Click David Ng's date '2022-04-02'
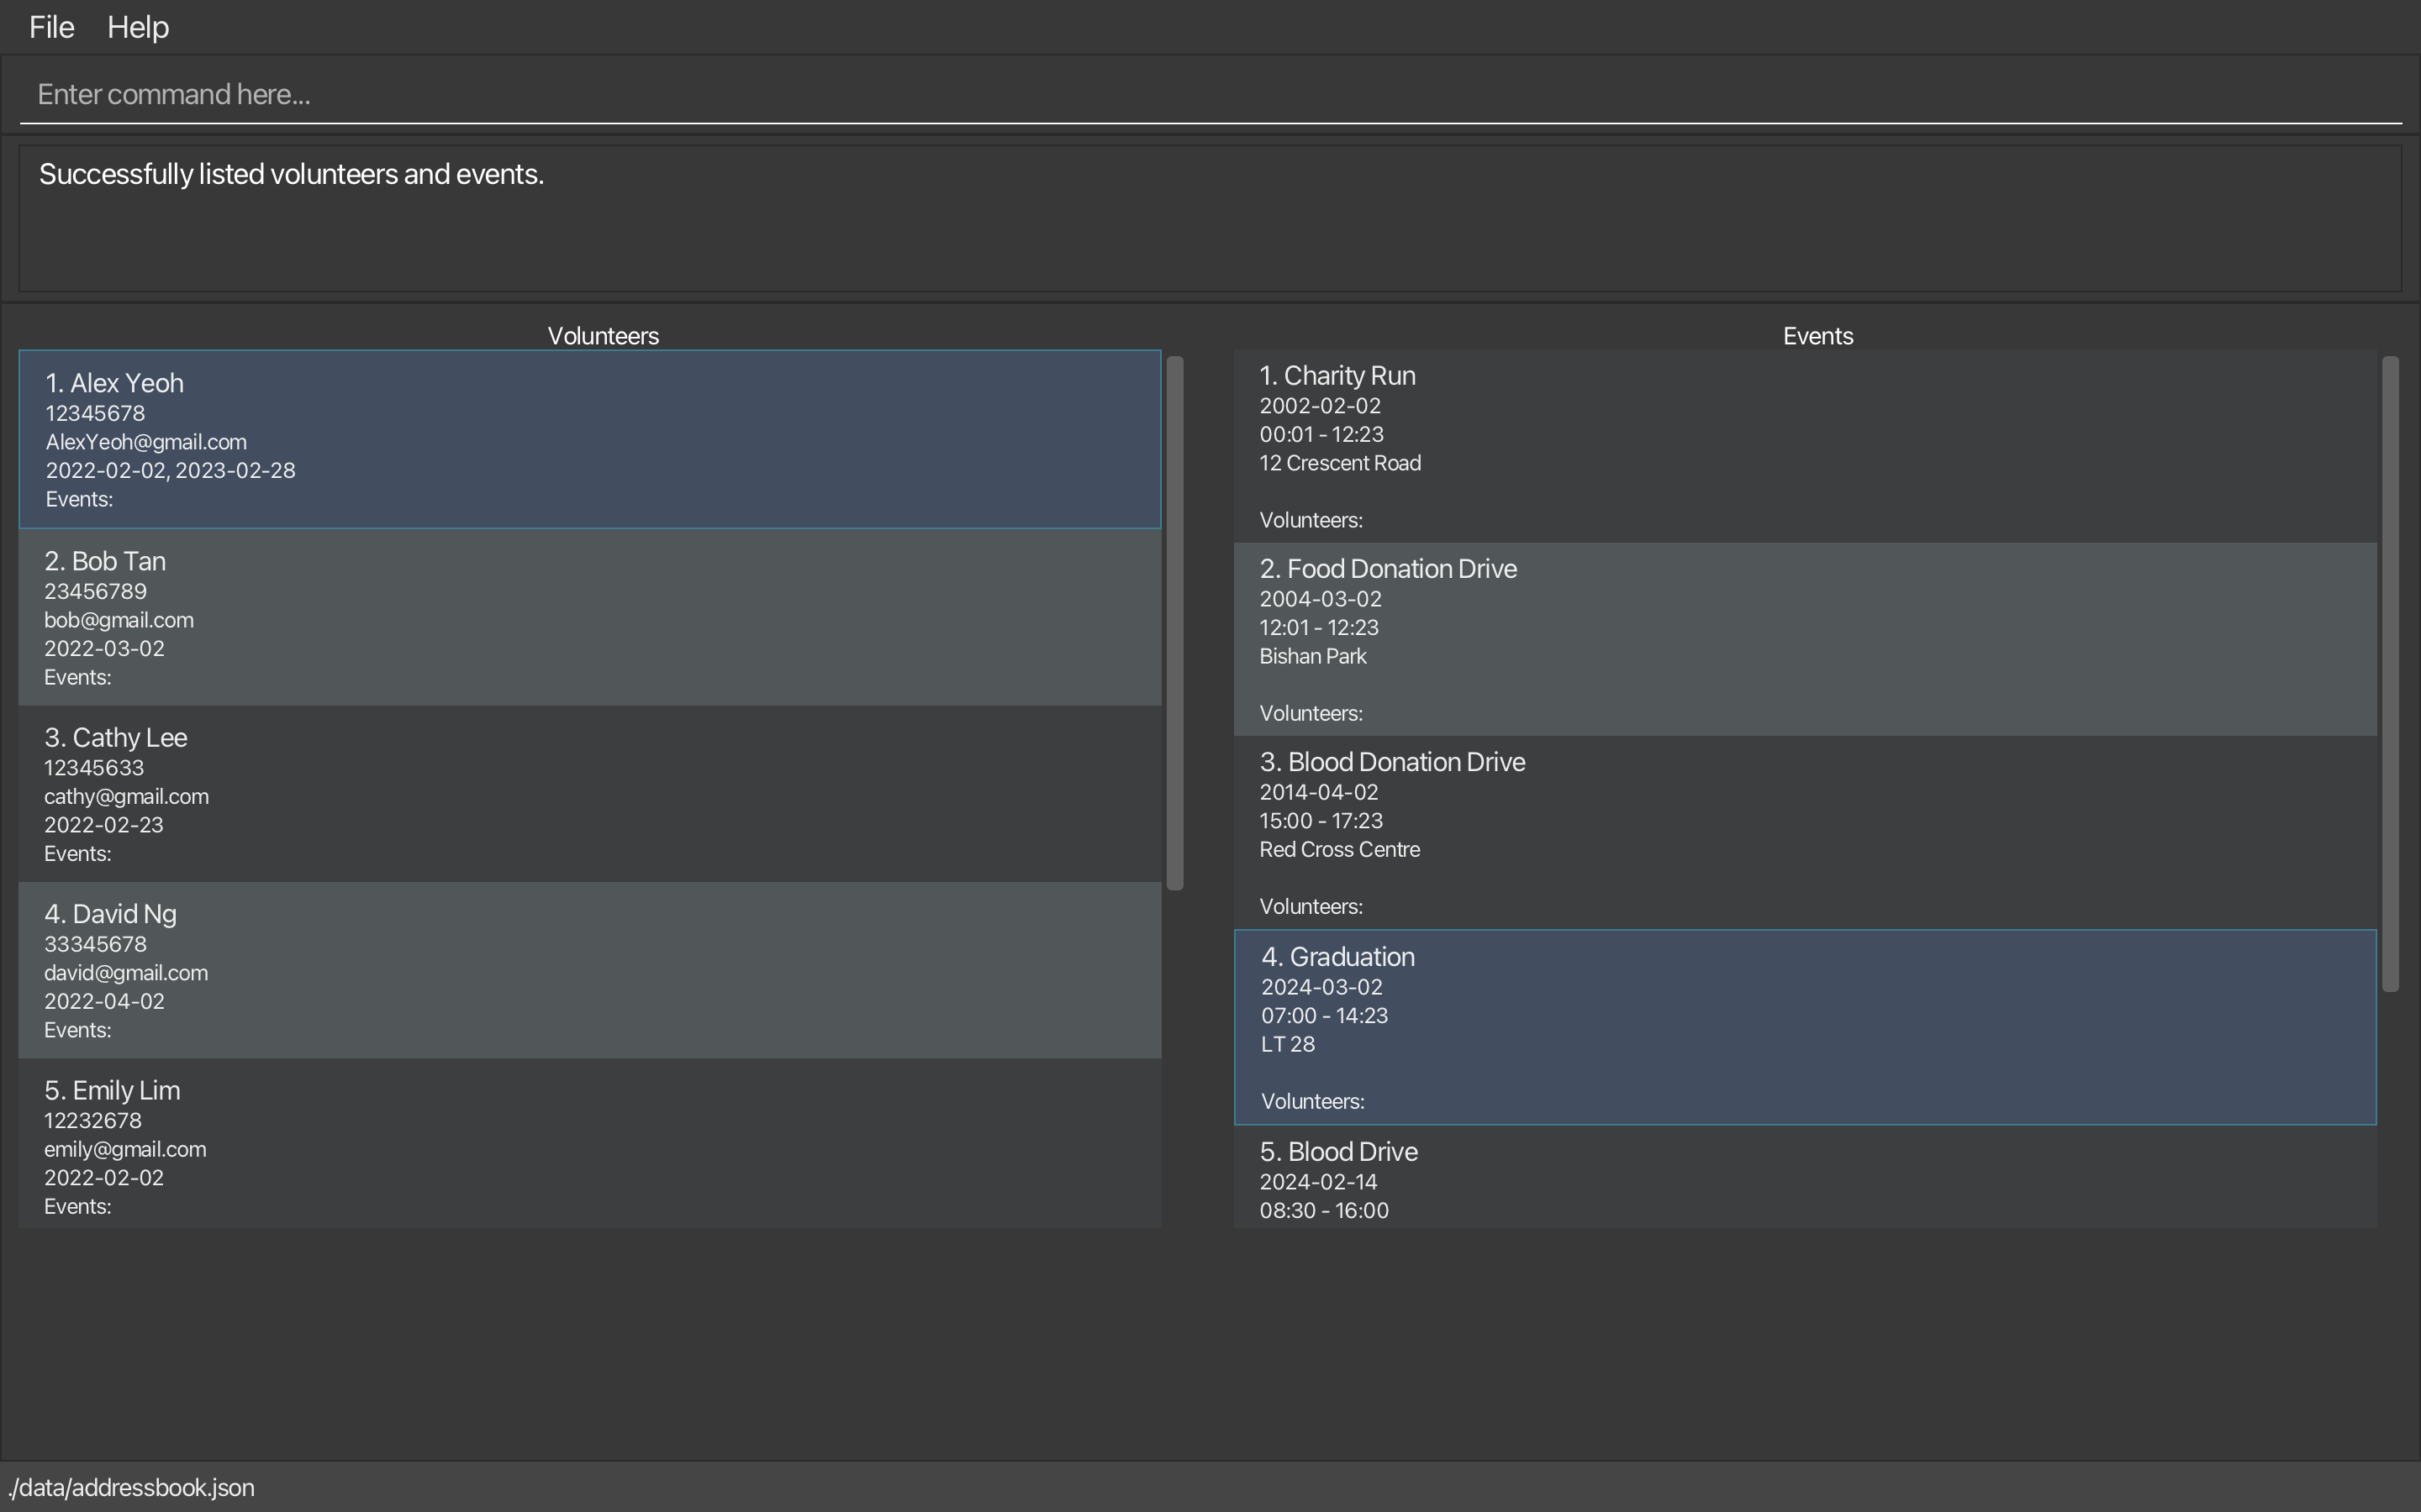This screenshot has height=1512, width=2421. 104,1001
